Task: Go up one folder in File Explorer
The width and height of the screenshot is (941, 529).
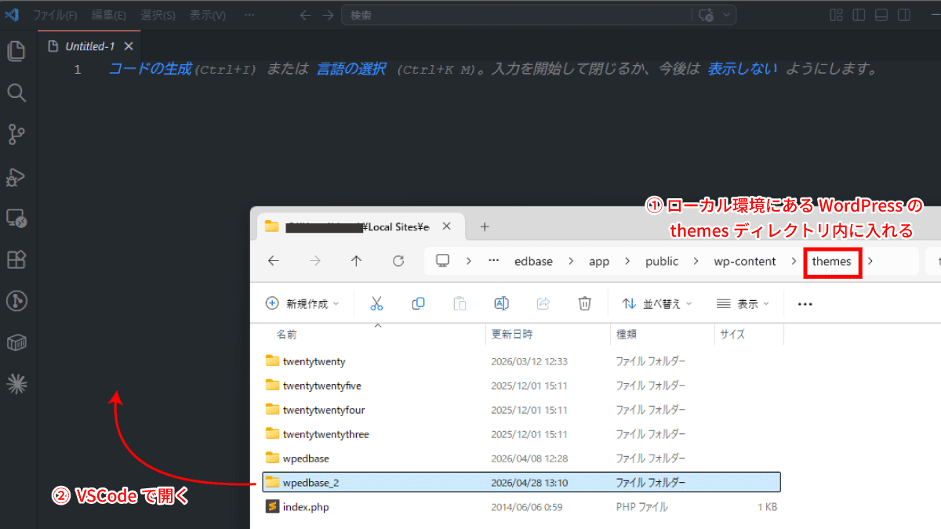Action: pyautogui.click(x=357, y=261)
